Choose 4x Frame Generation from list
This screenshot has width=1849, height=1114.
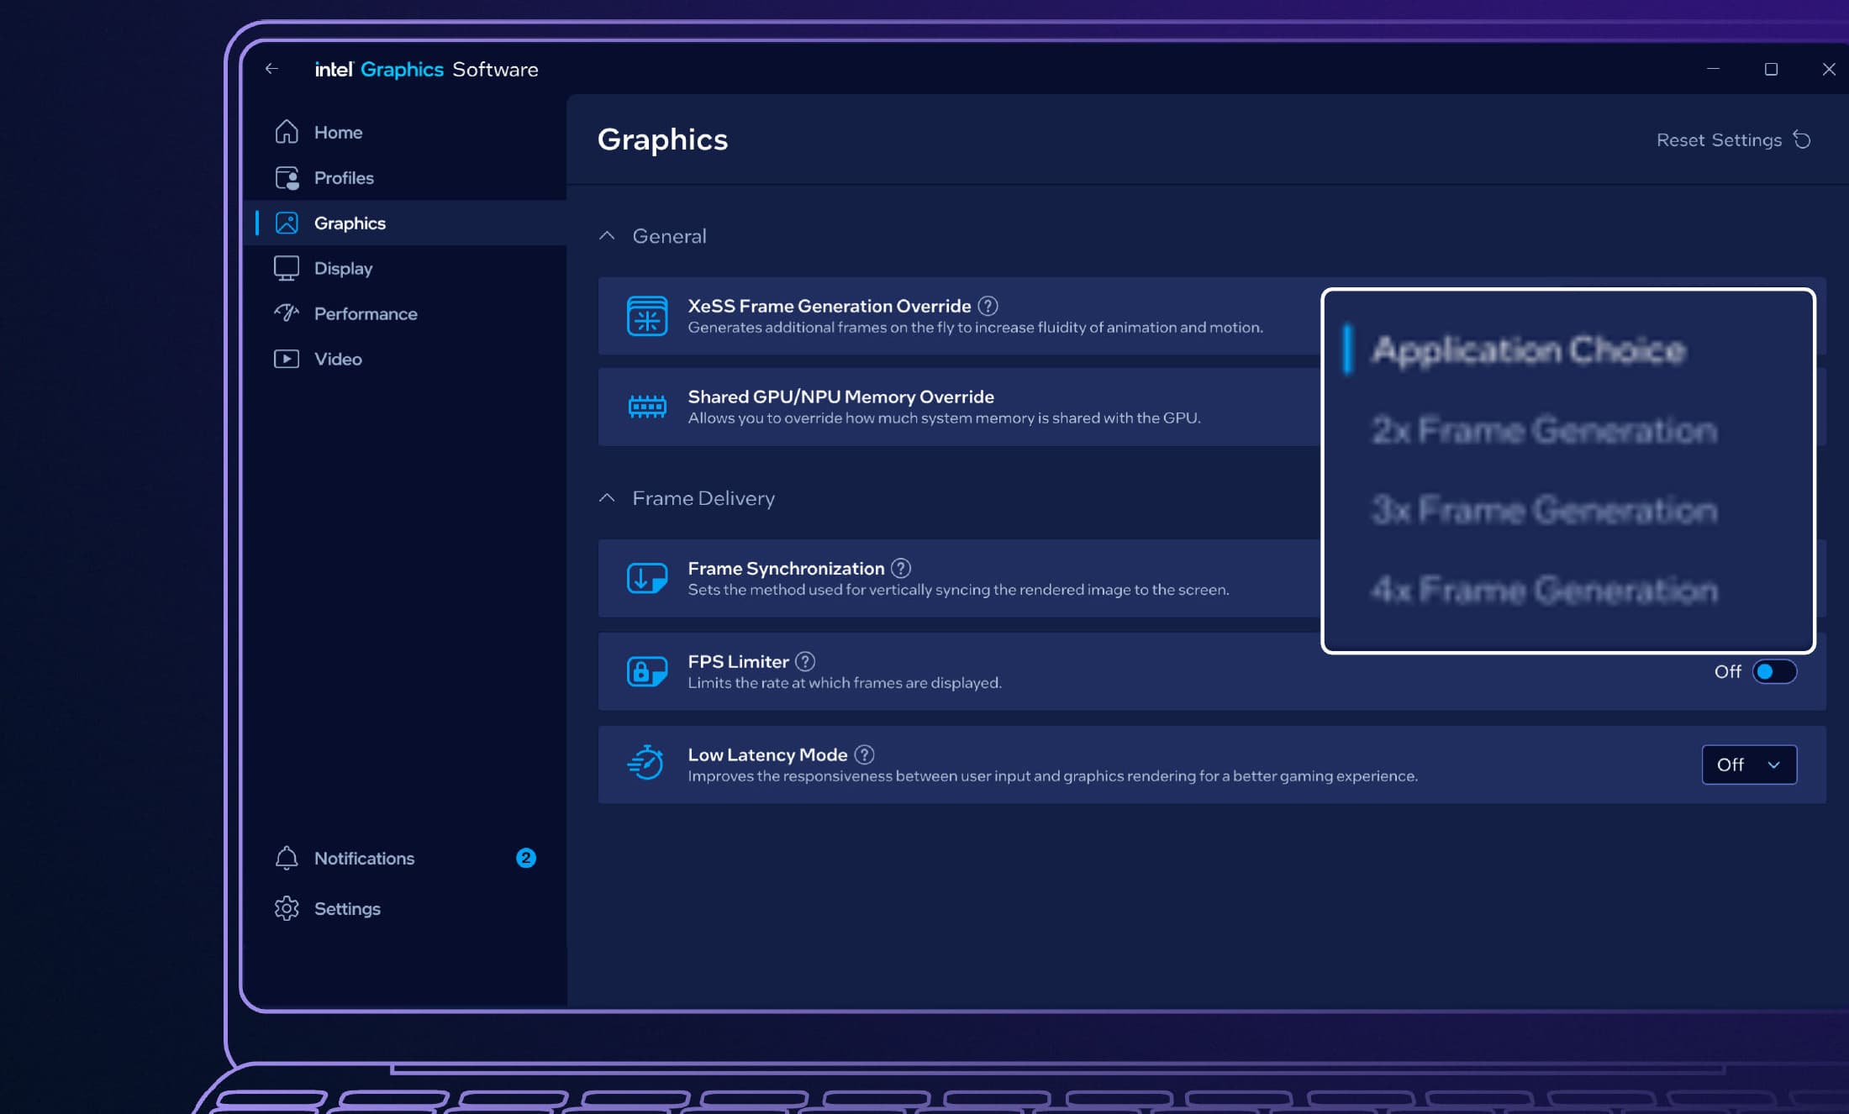click(x=1544, y=590)
